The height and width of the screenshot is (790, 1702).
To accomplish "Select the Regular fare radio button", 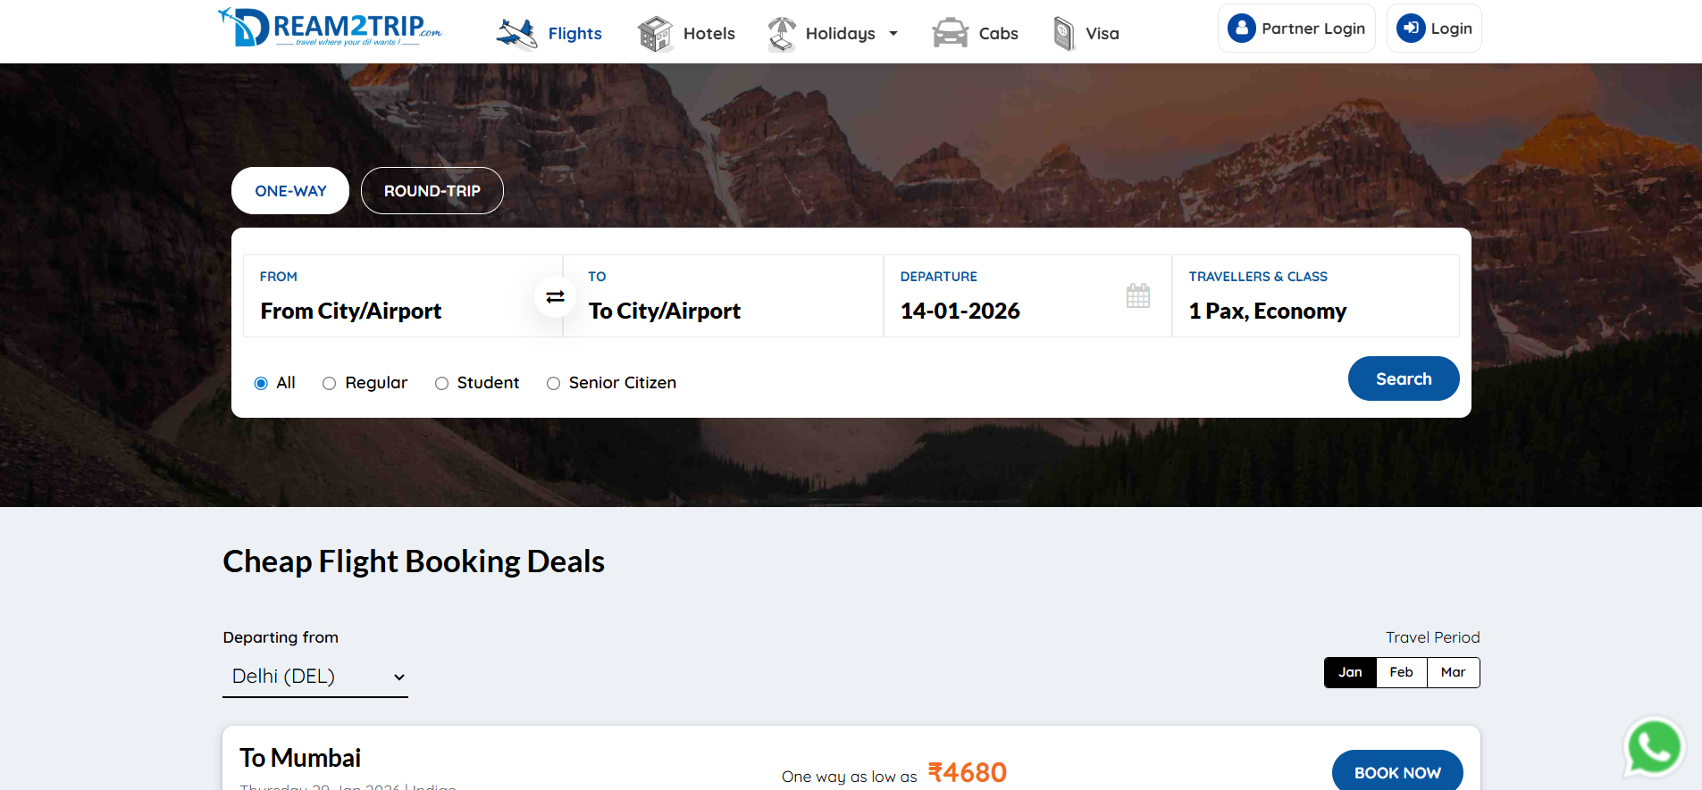I will pyautogui.click(x=330, y=383).
